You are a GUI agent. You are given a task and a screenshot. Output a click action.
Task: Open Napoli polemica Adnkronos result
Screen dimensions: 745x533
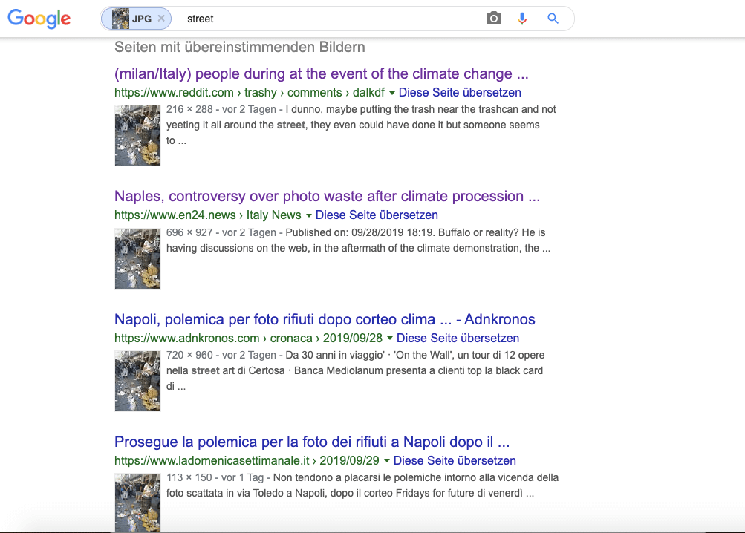pyautogui.click(x=325, y=319)
